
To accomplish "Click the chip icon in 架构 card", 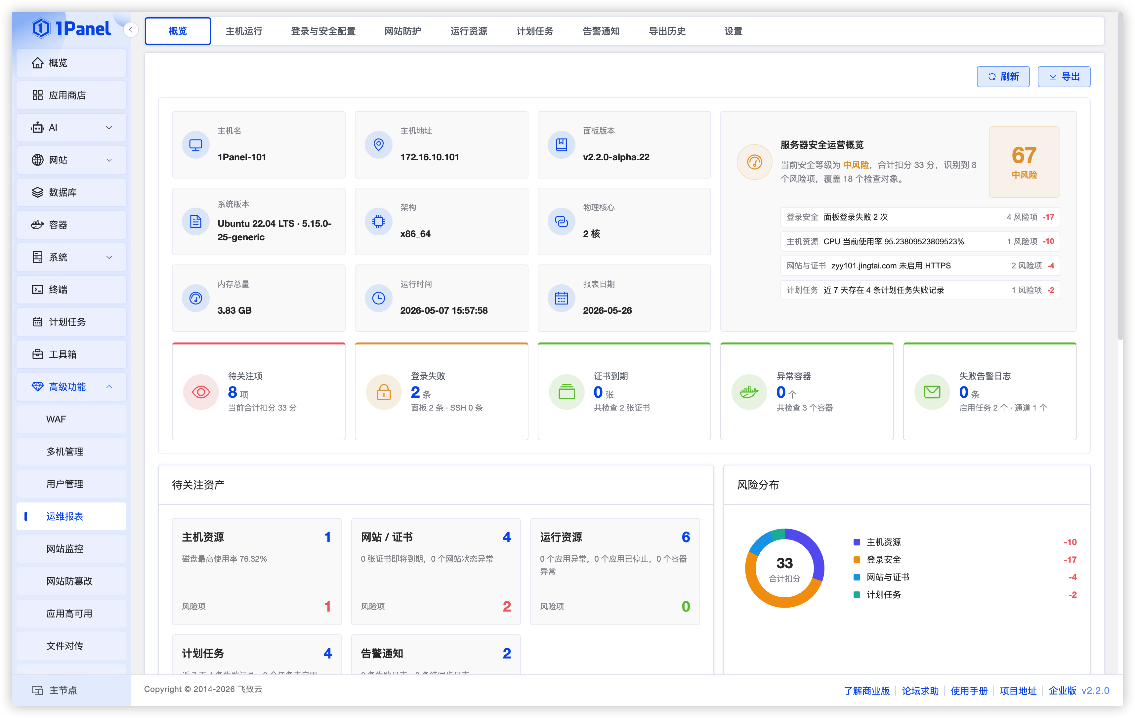I will [x=378, y=221].
